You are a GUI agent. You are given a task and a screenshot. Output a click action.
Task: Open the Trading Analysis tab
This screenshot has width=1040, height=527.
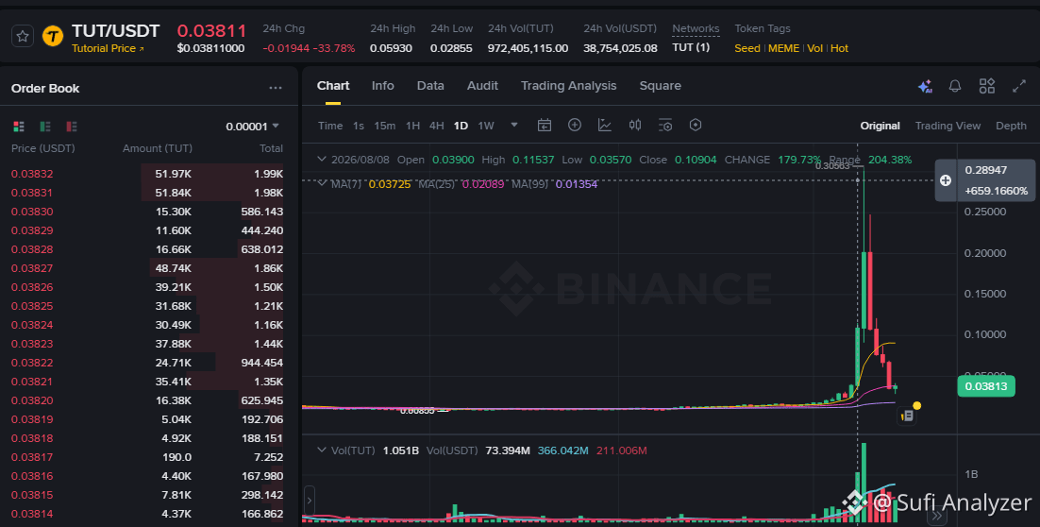[x=568, y=86]
